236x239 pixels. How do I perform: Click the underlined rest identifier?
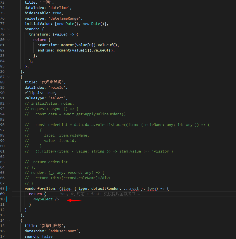134,188
